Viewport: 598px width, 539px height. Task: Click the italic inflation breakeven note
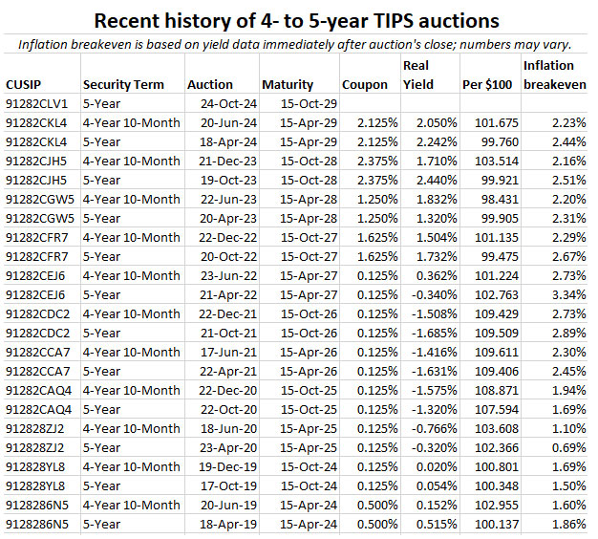click(x=298, y=43)
